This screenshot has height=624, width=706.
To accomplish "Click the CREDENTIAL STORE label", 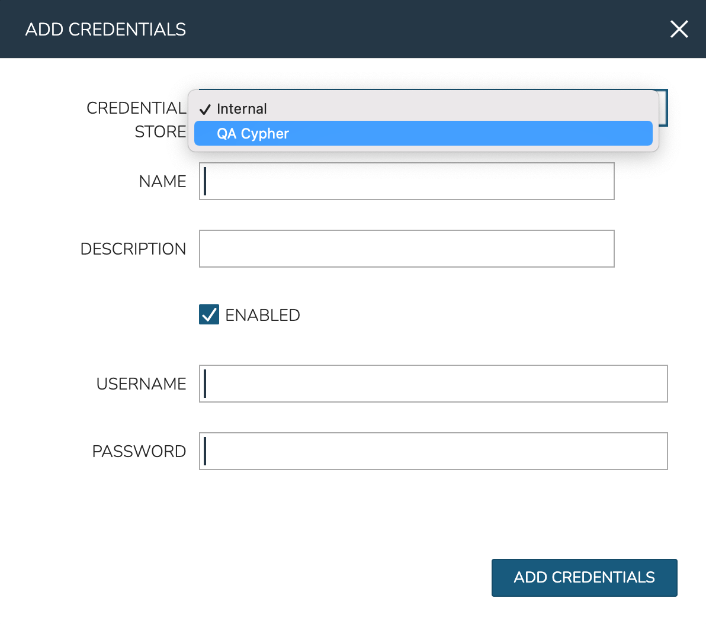I will (137, 120).
